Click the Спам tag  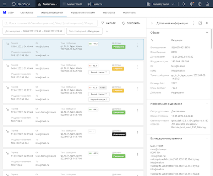103,87
